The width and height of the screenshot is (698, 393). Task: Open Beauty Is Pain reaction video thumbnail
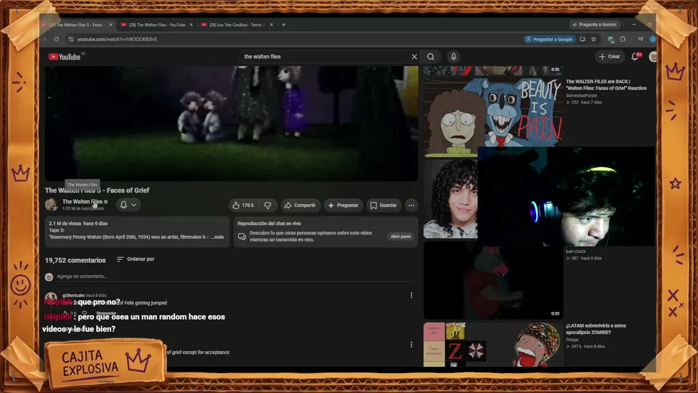point(494,116)
